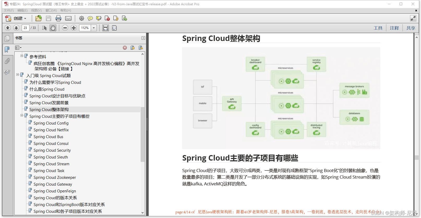Activate the Hand pan tool

click(53, 28)
